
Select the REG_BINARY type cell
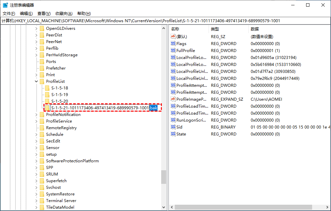(223, 127)
